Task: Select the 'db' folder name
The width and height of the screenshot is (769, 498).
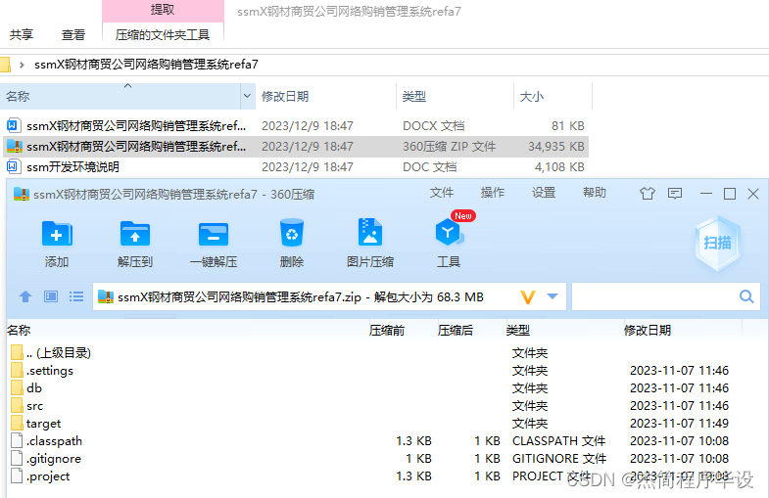Action: [34, 387]
